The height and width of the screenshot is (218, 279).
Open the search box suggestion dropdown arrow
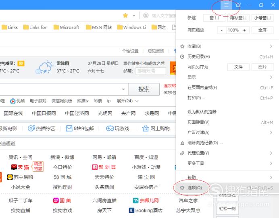click(x=123, y=89)
